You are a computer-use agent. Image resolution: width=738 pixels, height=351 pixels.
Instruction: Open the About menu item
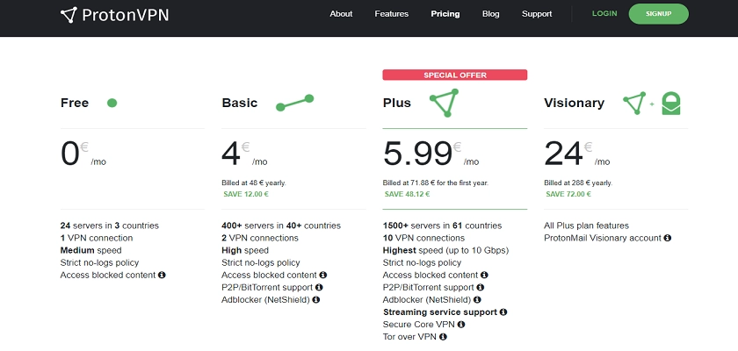tap(341, 14)
